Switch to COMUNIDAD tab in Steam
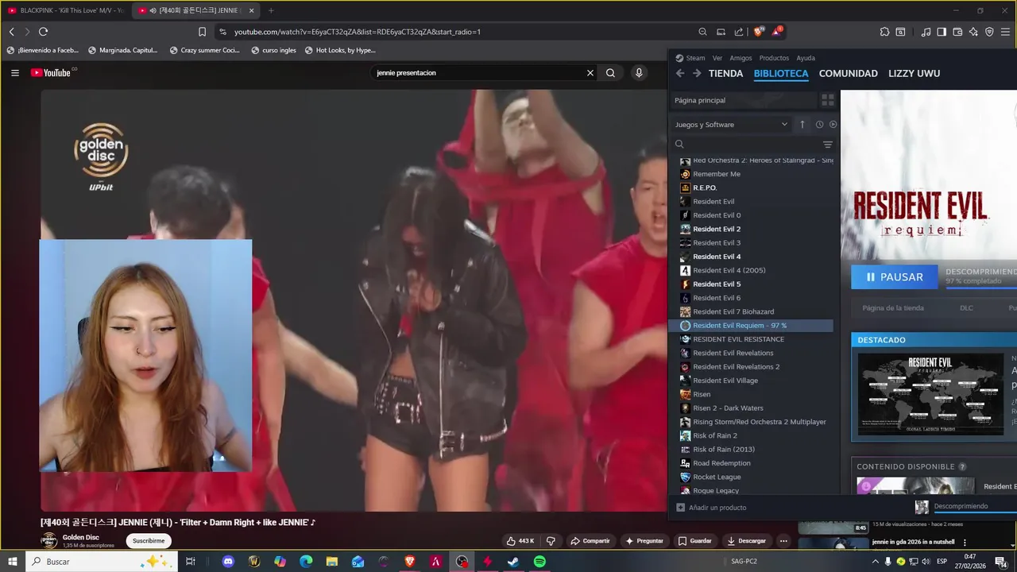Image resolution: width=1017 pixels, height=572 pixels. tap(848, 73)
